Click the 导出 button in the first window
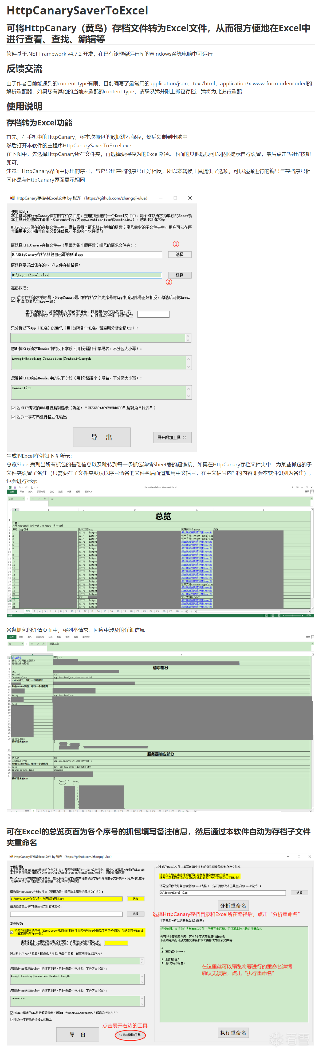The height and width of the screenshot is (1053, 315). (x=102, y=437)
